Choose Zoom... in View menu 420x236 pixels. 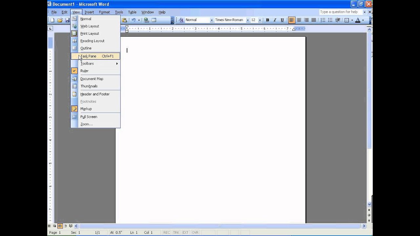pos(95,124)
